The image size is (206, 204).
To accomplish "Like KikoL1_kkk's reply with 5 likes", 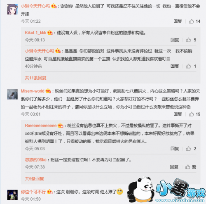I will point(188,40).
